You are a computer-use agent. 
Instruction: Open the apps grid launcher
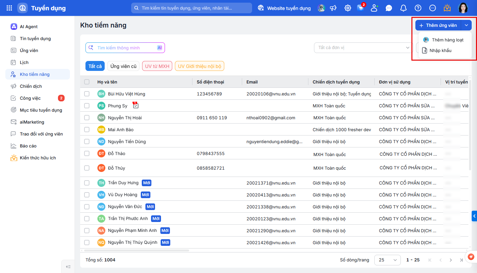click(x=9, y=8)
